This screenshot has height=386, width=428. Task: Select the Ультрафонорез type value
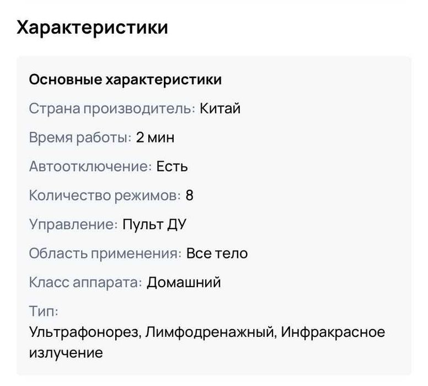click(85, 332)
